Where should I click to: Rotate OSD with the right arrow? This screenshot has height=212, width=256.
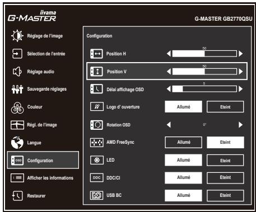[x=241, y=125]
